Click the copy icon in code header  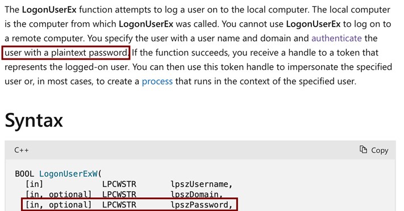(x=363, y=150)
